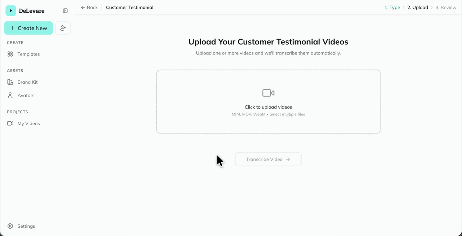Click the video camera upload icon
The width and height of the screenshot is (462, 236).
(x=268, y=93)
